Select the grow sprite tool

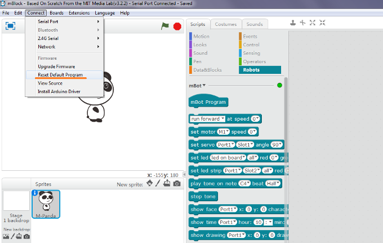pos(313,23)
